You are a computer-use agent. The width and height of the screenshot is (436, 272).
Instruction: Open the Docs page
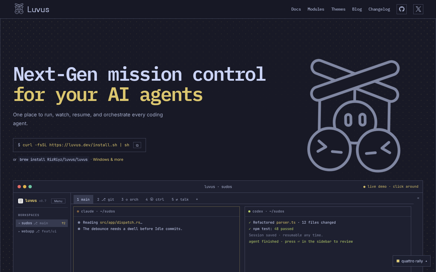point(296,9)
